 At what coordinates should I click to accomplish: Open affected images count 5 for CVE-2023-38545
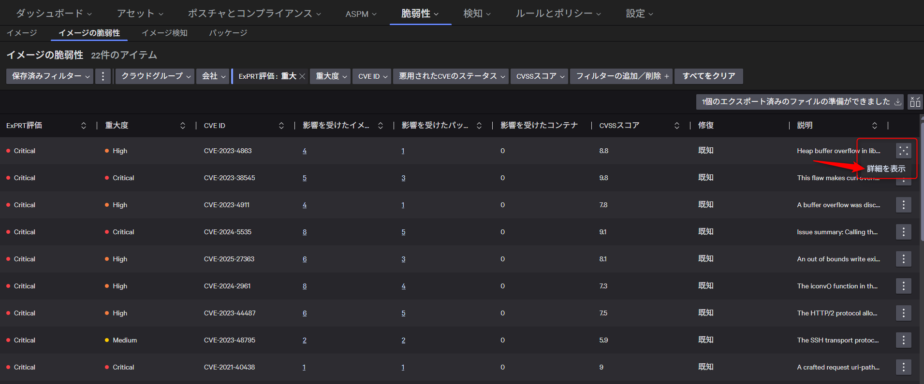tap(305, 178)
